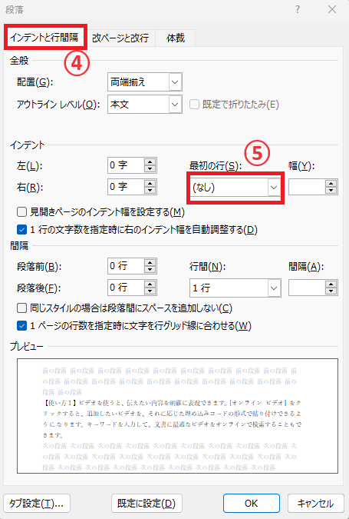This screenshot has height=519, width=349.
Task: Increase the 間隔 spacing amount value
Action: (x=331, y=284)
